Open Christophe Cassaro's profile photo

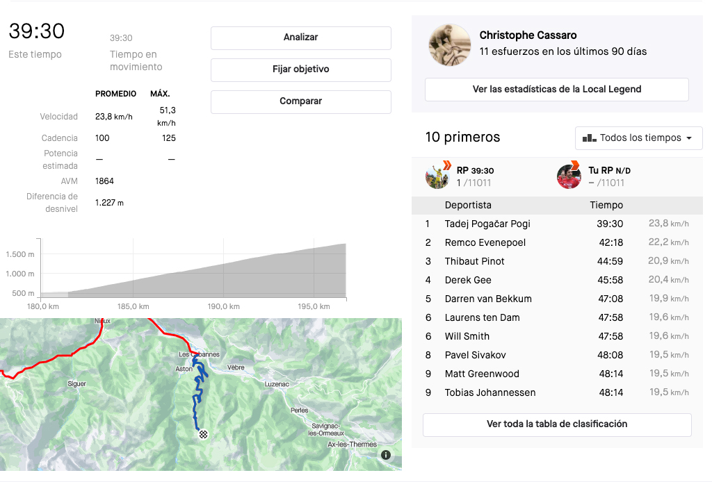pyautogui.click(x=450, y=45)
